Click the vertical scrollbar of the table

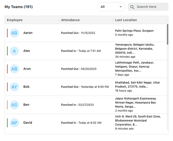(167, 34)
